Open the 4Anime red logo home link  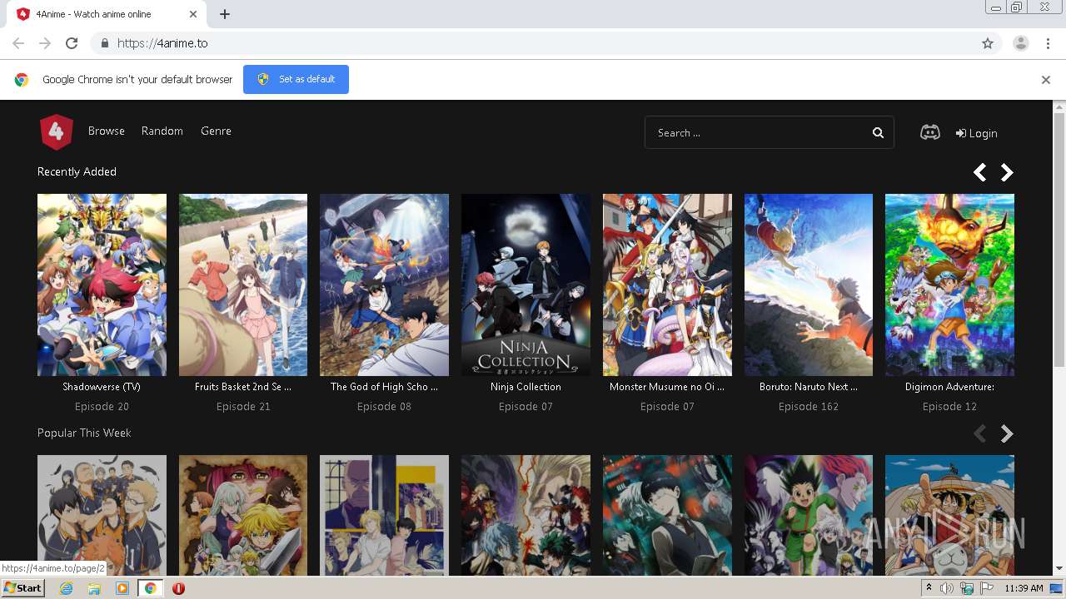pyautogui.click(x=57, y=131)
